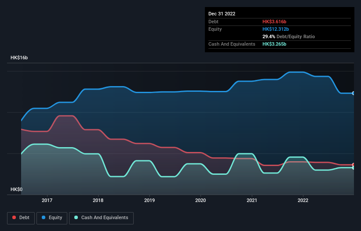Click the HK$3.616b debt value
Screen dimensions: 361x231
point(274,22)
